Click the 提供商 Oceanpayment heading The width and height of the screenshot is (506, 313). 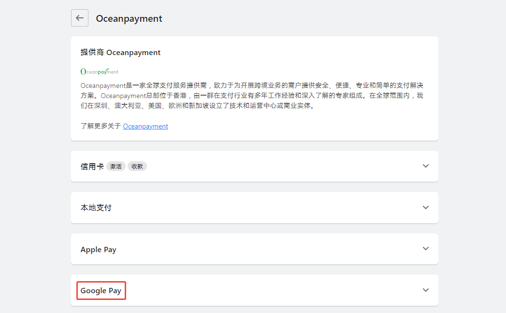(x=120, y=52)
